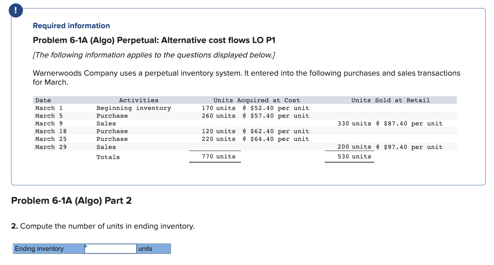This screenshot has width=494, height=265.
Task: Click the 'March 5' date cell
Action: click(49, 116)
